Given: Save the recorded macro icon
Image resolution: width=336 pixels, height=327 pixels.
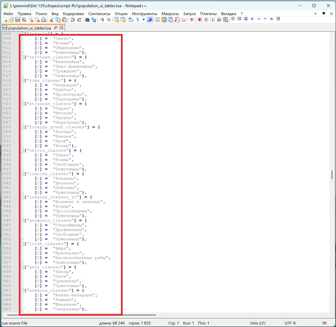Looking at the screenshot, I should (226, 20).
